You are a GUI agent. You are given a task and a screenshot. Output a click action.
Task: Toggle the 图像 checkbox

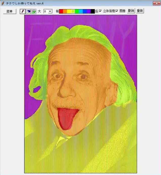pyautogui.click(x=117, y=11)
